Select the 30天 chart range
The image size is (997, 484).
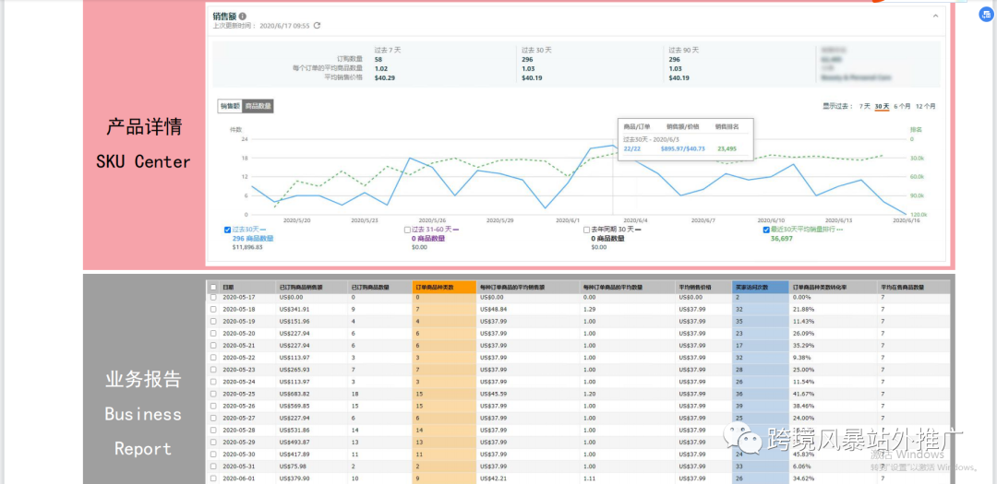coord(882,106)
